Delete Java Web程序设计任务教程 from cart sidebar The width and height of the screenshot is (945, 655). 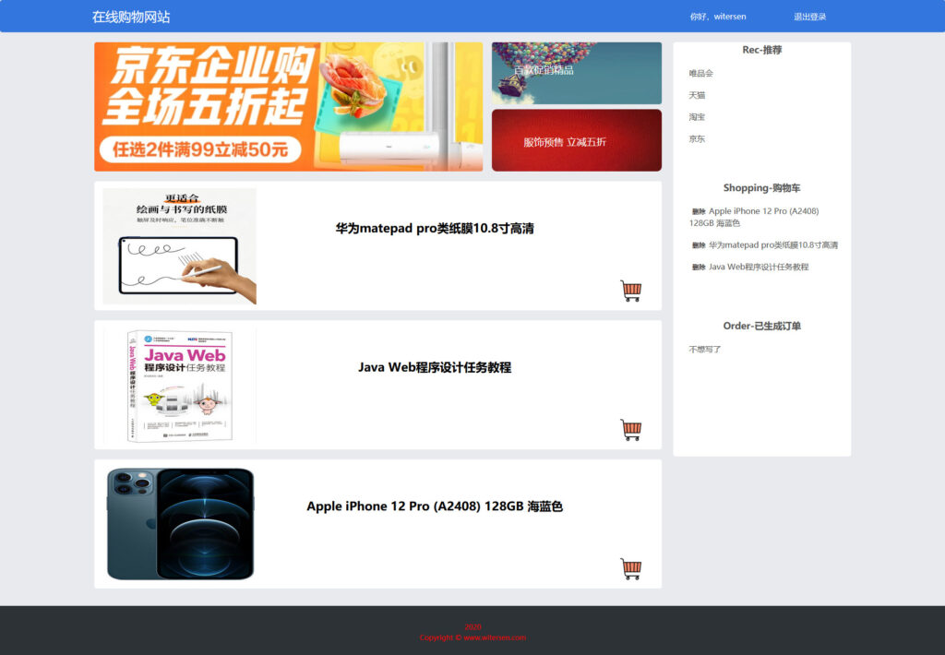699,267
